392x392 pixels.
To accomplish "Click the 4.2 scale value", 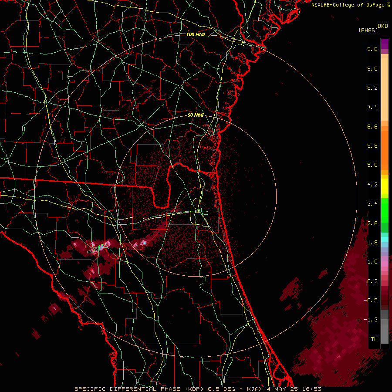I will click(x=372, y=185).
